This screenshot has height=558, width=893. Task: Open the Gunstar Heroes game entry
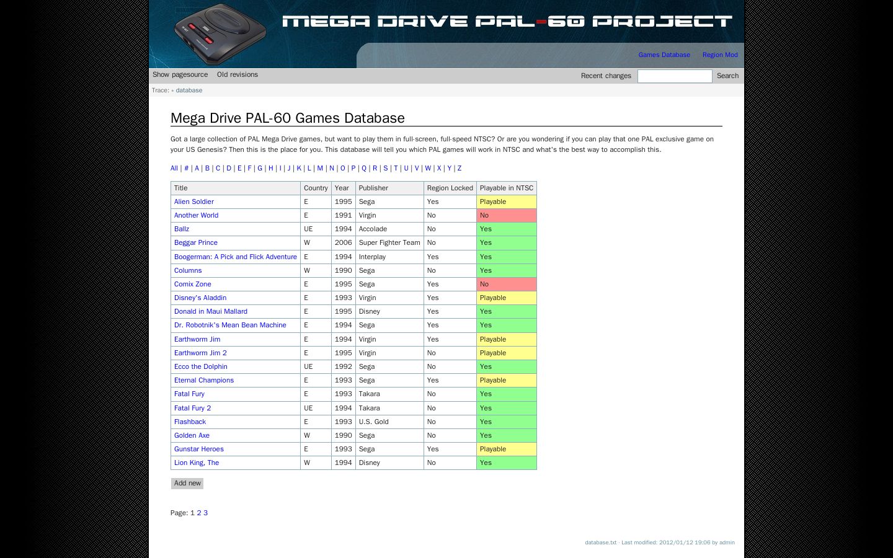199,449
